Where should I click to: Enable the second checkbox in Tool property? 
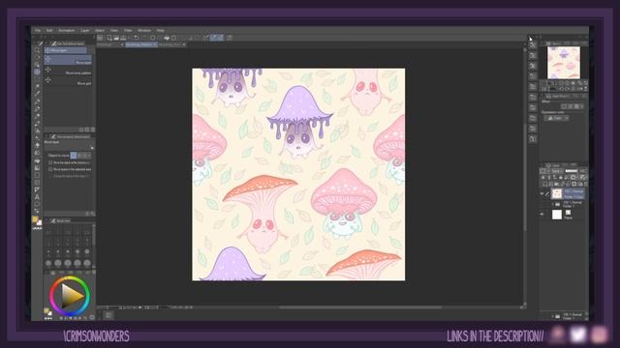(50, 169)
